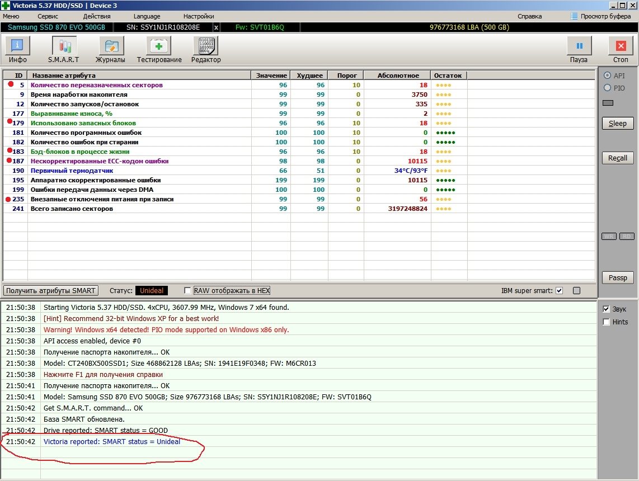Enable the Hints checkbox

click(606, 322)
